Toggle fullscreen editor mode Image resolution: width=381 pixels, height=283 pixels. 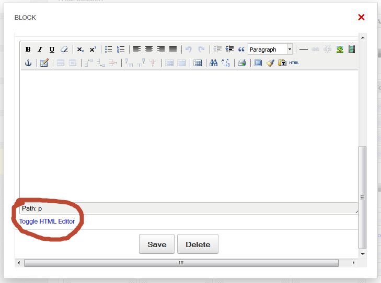pyautogui.click(x=258, y=63)
